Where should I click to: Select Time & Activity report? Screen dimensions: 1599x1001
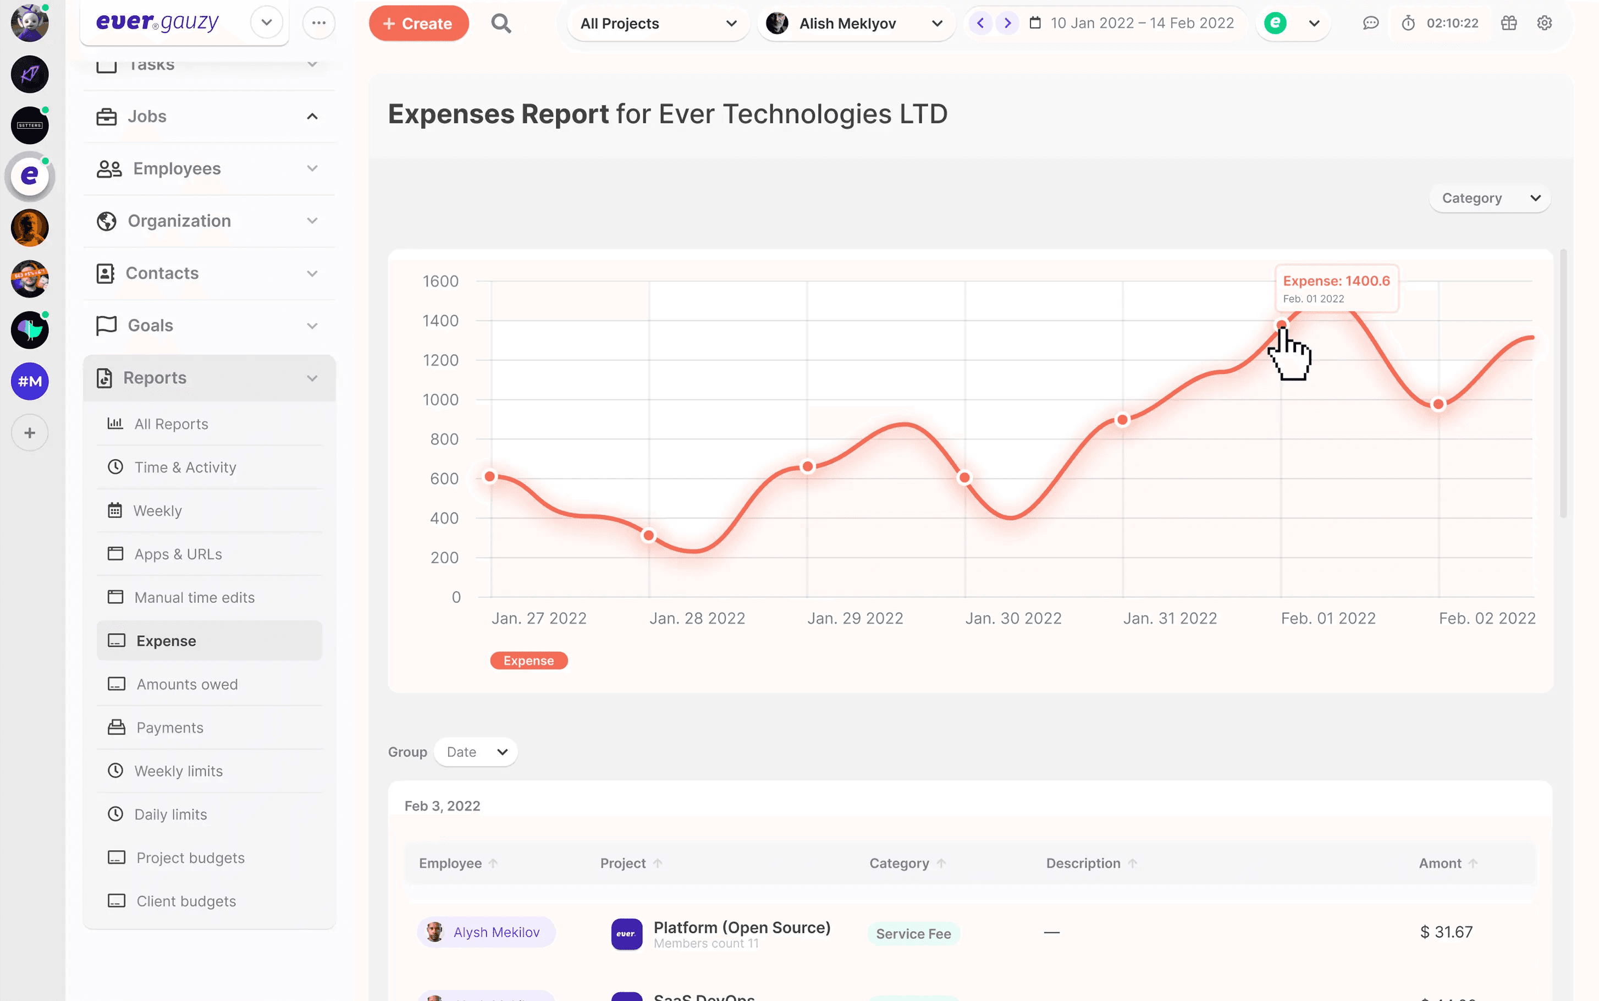(185, 468)
